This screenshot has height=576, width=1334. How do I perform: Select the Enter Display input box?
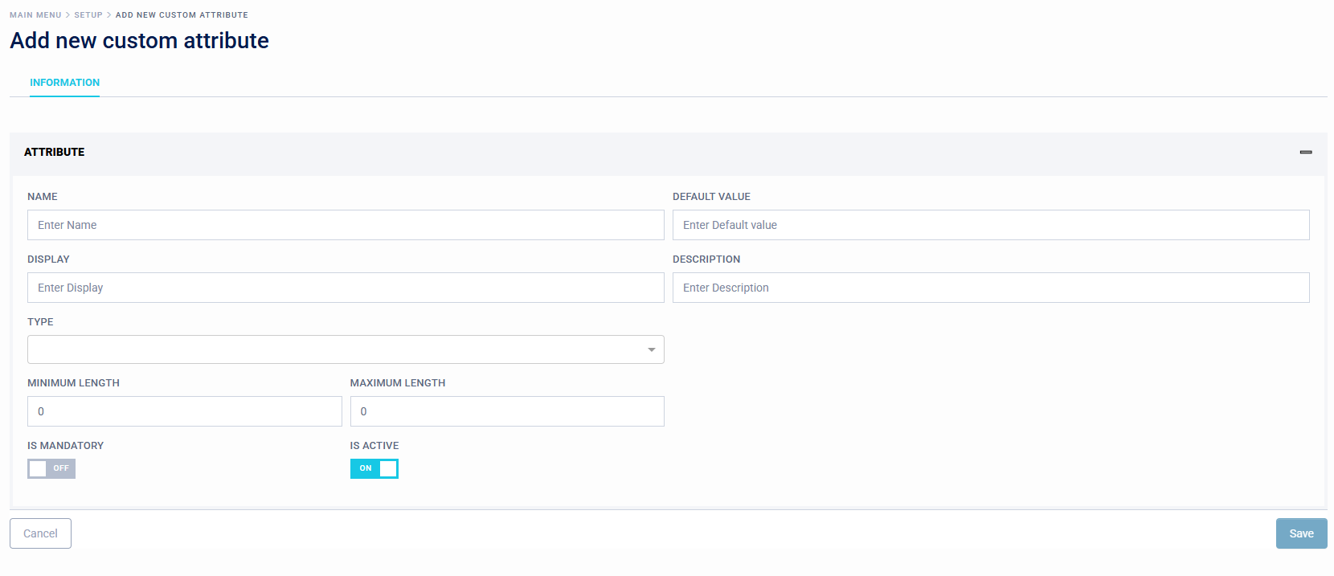(x=346, y=288)
